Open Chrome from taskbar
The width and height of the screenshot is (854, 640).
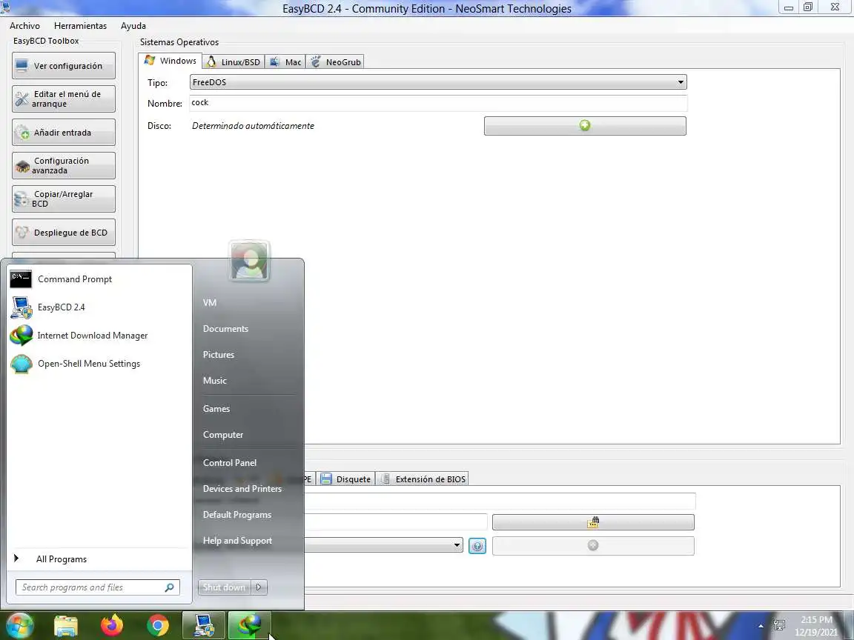coord(157,626)
